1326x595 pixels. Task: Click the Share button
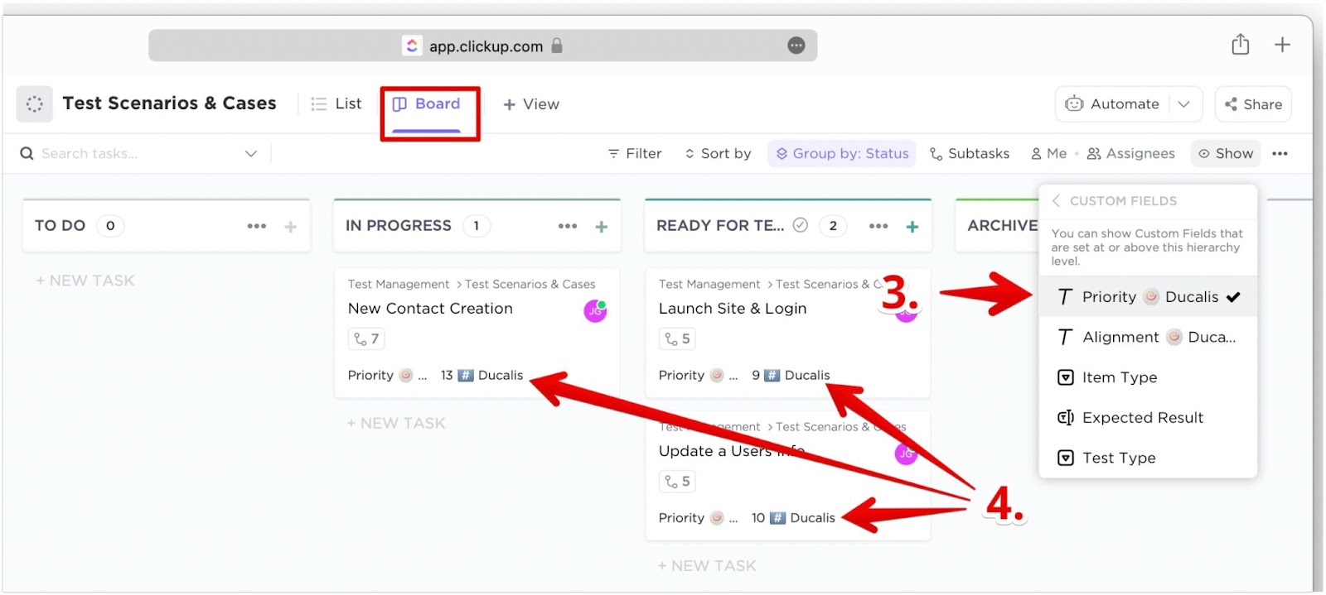click(1253, 104)
